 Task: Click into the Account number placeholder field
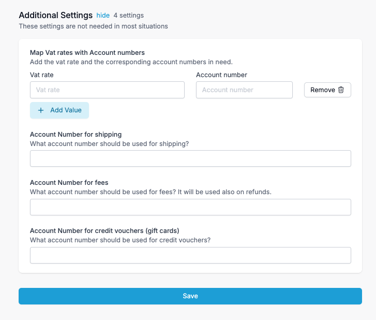(x=244, y=90)
